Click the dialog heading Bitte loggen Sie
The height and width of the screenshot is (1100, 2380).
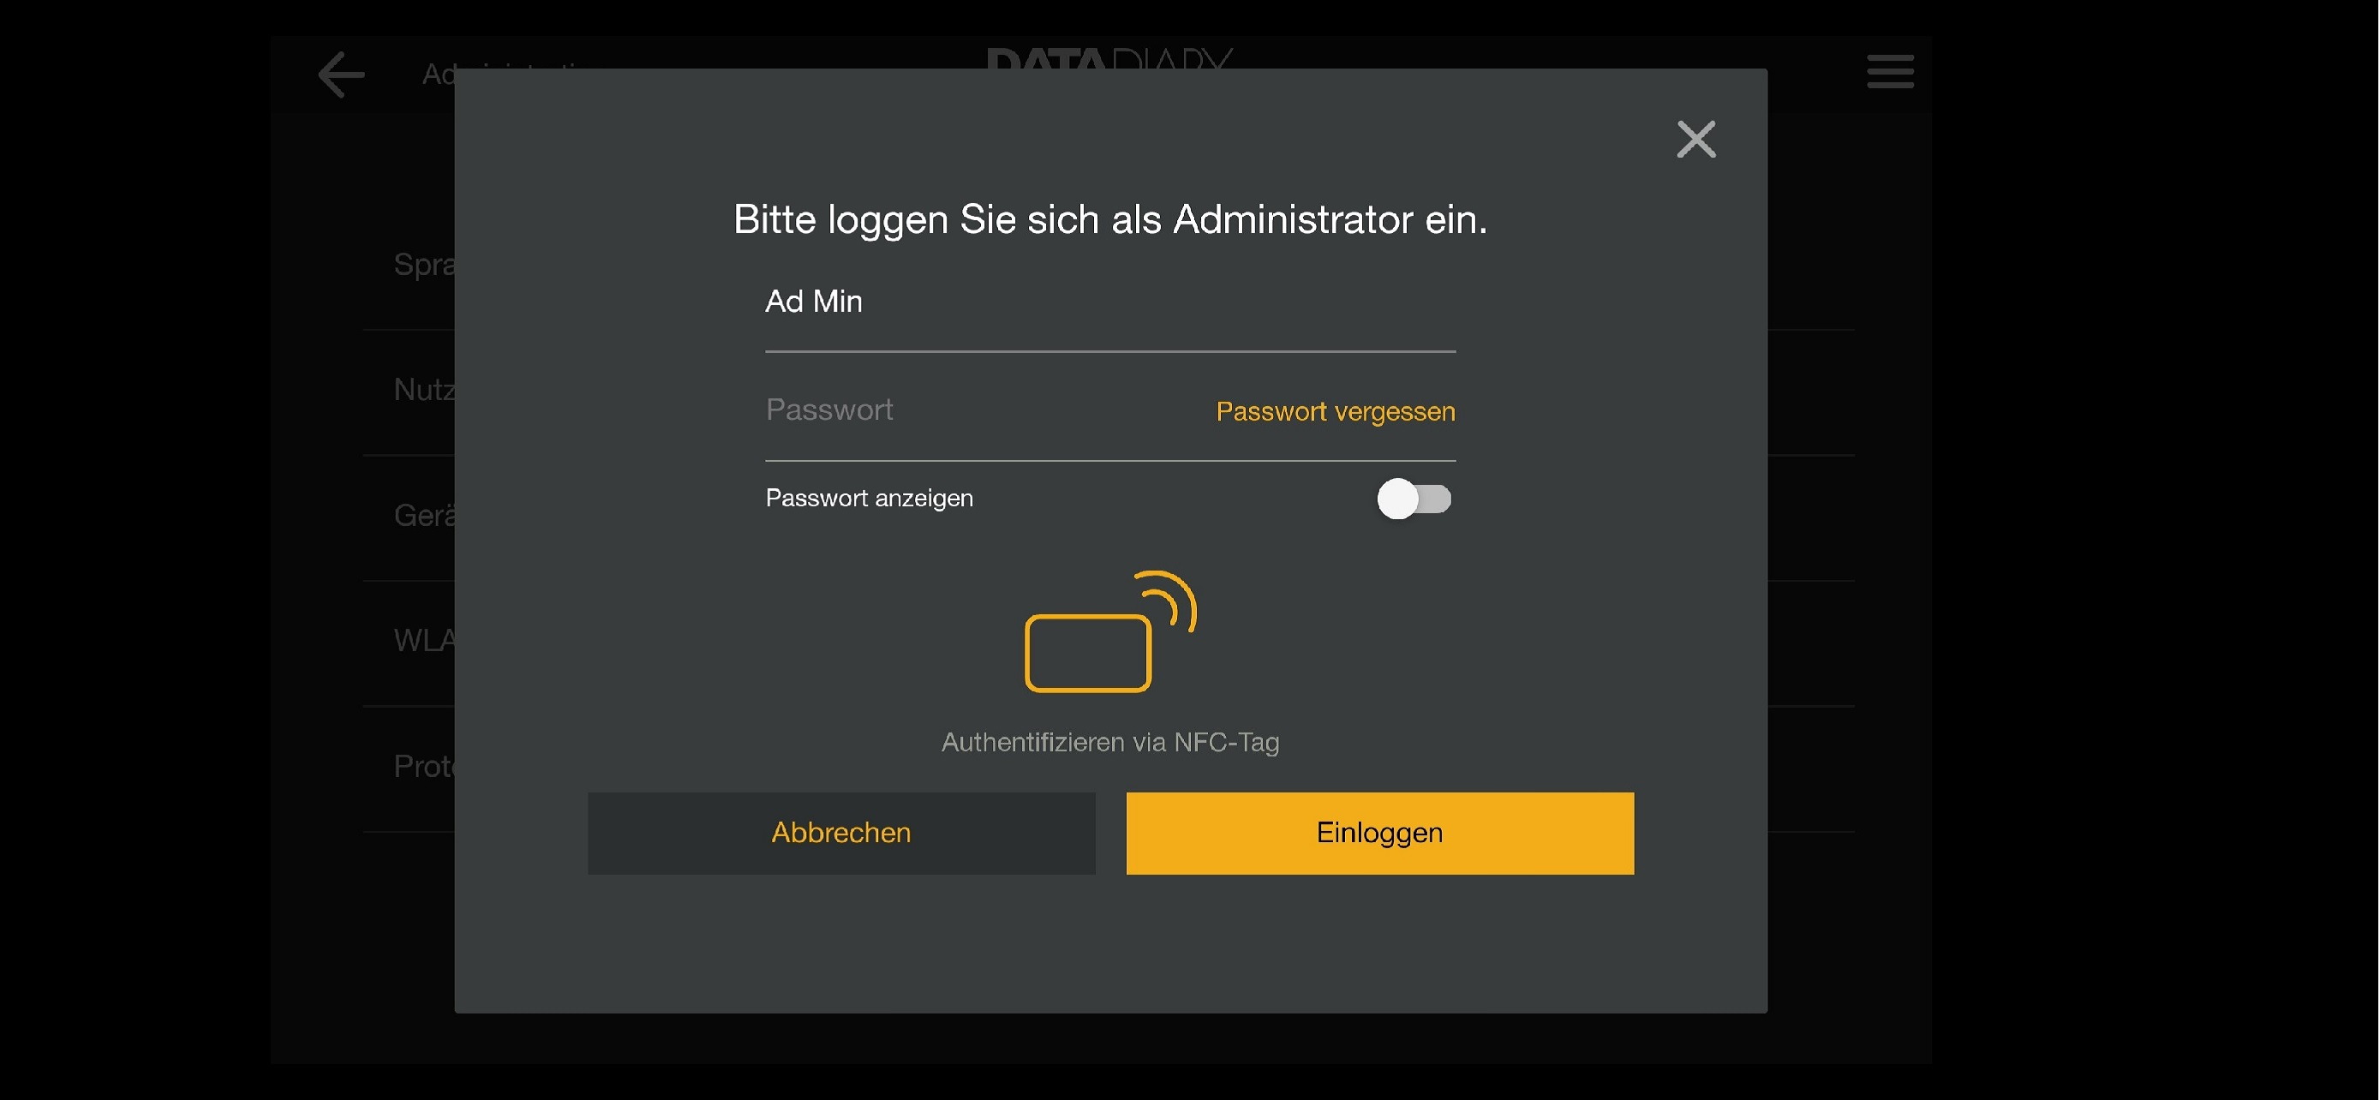tap(1109, 220)
